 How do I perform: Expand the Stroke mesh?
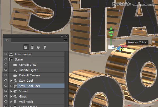coord(11,91)
